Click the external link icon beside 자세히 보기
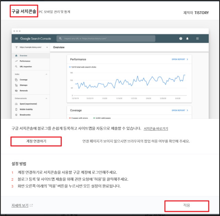This screenshot has height=216, width=220. [x=31, y=205]
